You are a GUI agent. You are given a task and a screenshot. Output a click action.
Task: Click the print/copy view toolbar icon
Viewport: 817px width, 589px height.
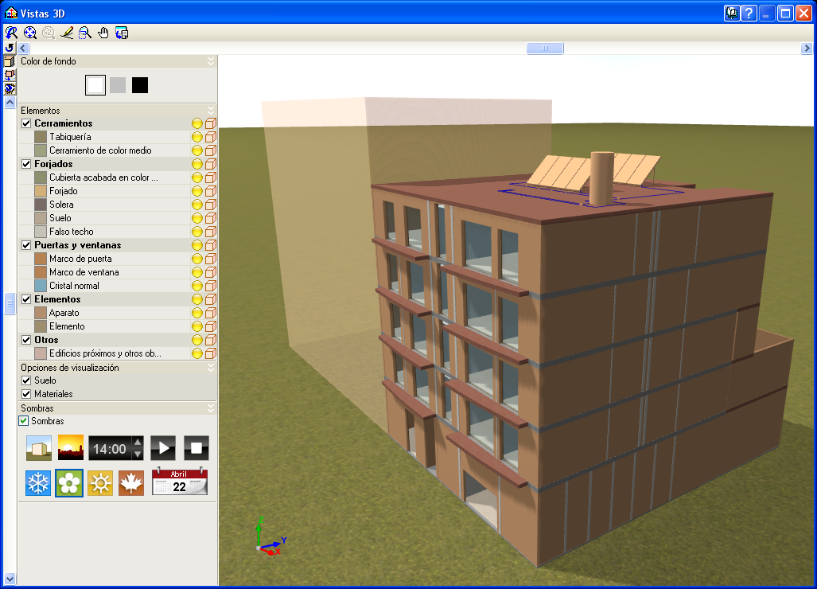pyautogui.click(x=122, y=33)
